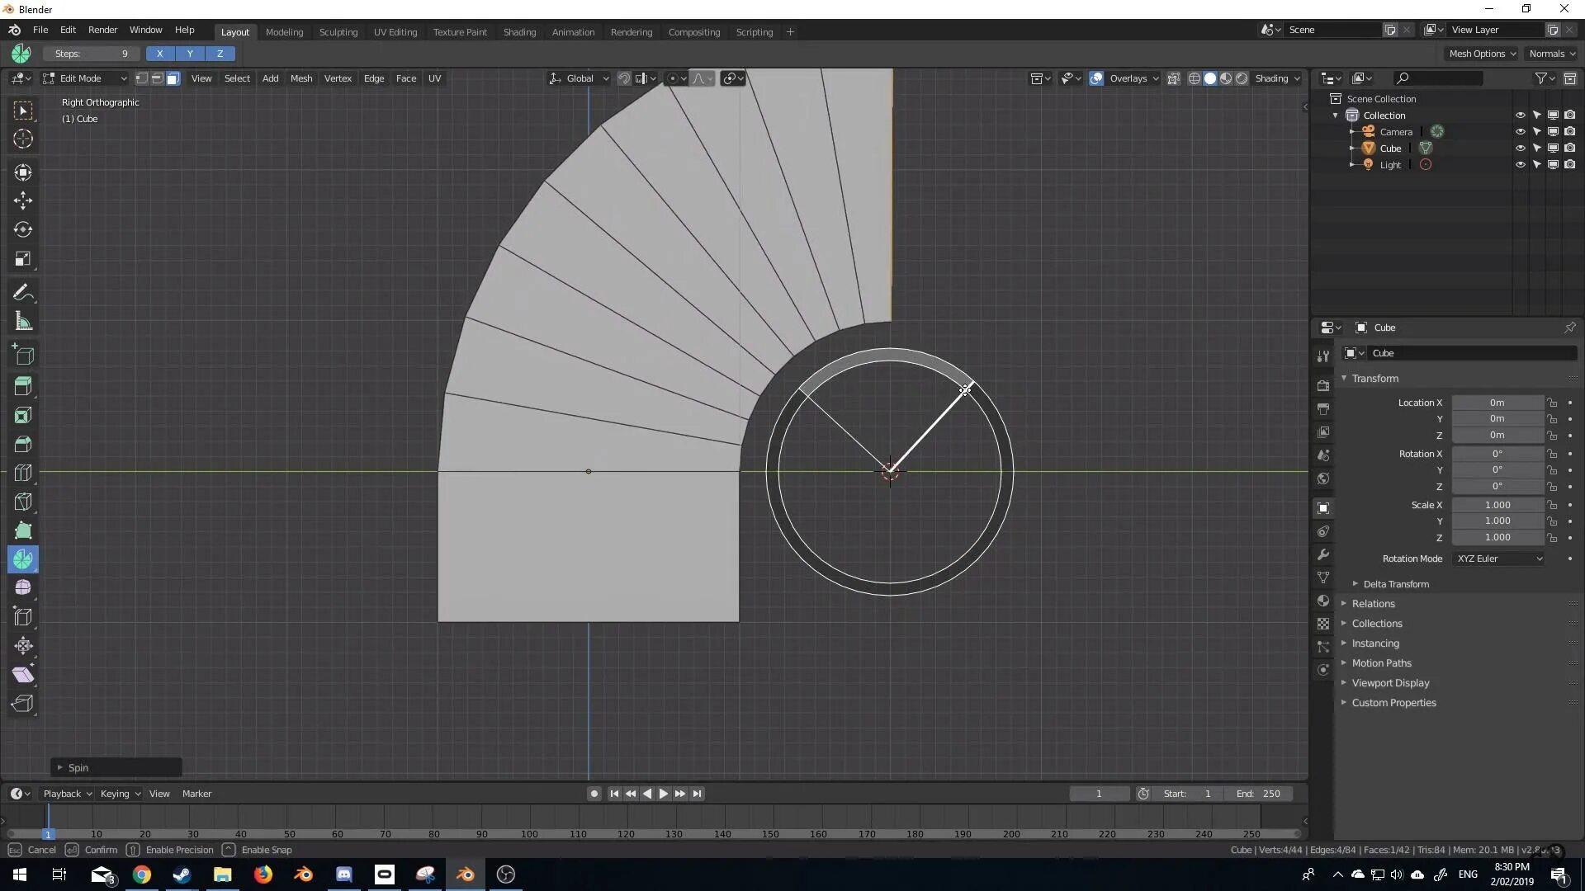Open the Material properties tab
1585x891 pixels.
pos(1323,601)
